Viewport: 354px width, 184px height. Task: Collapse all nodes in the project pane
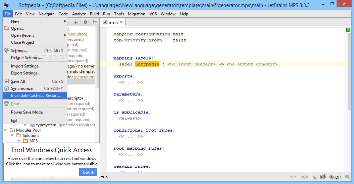(75, 22)
